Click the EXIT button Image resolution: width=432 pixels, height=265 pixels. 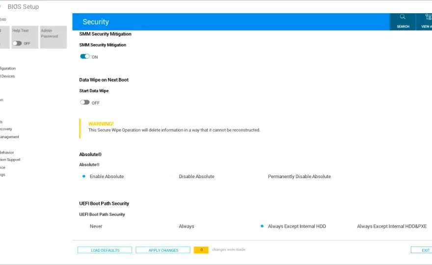[x=422, y=250]
